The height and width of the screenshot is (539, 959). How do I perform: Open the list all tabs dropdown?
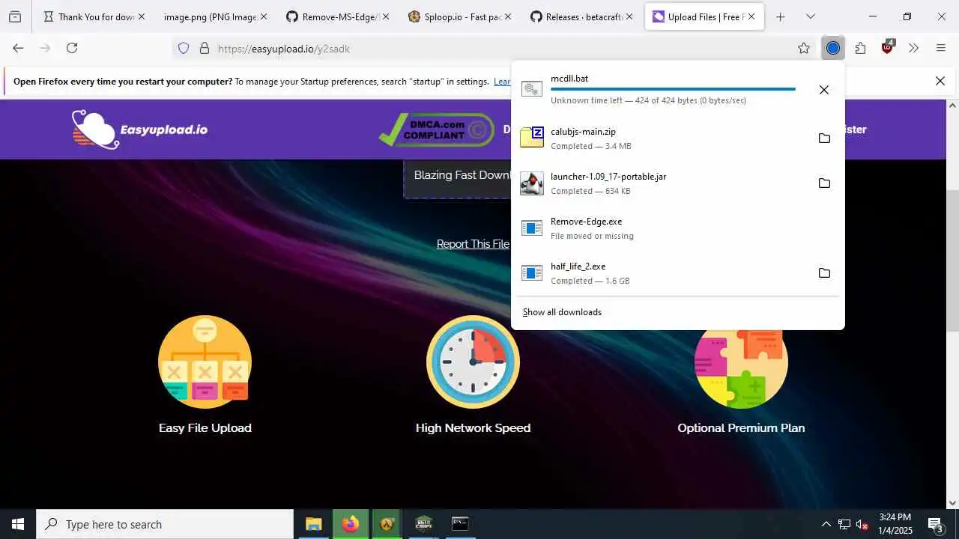810,16
